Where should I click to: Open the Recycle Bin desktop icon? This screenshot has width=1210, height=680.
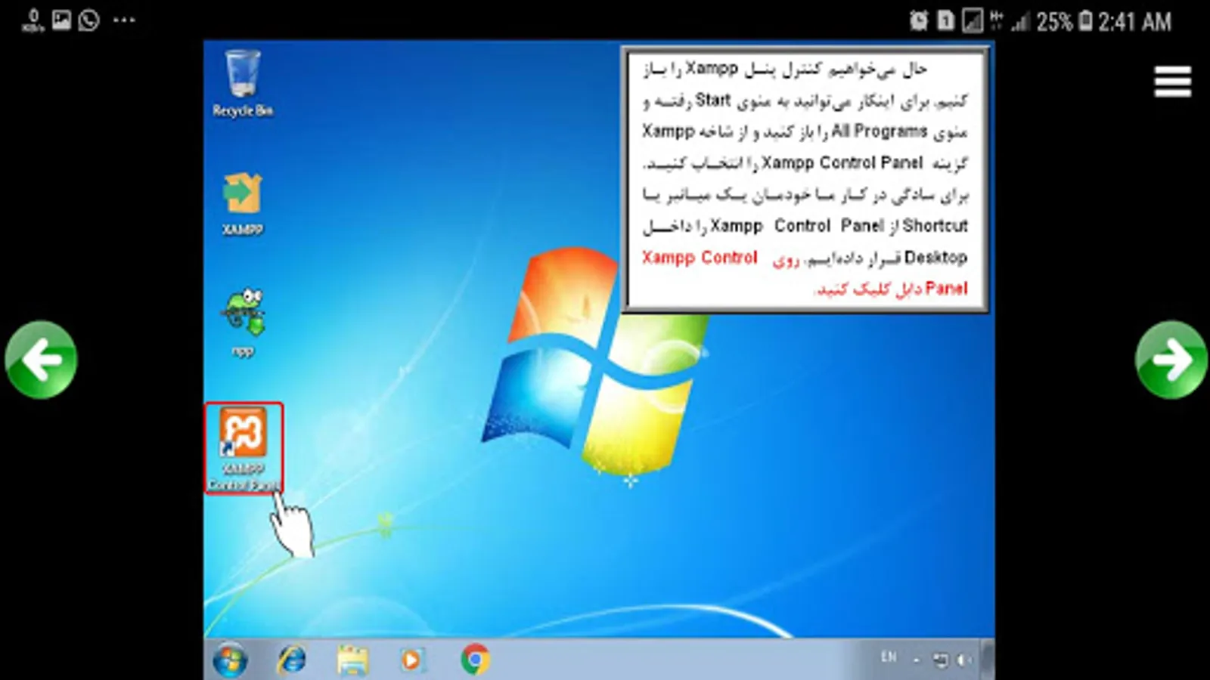click(x=243, y=84)
